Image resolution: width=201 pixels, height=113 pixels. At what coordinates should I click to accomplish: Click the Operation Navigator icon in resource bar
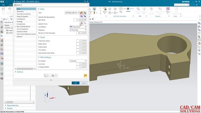coord(2,36)
